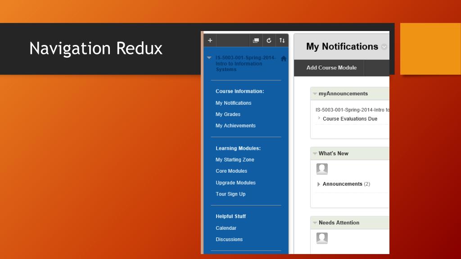Open the IS-5003-001-Spring-2014 course title link

coord(245,63)
